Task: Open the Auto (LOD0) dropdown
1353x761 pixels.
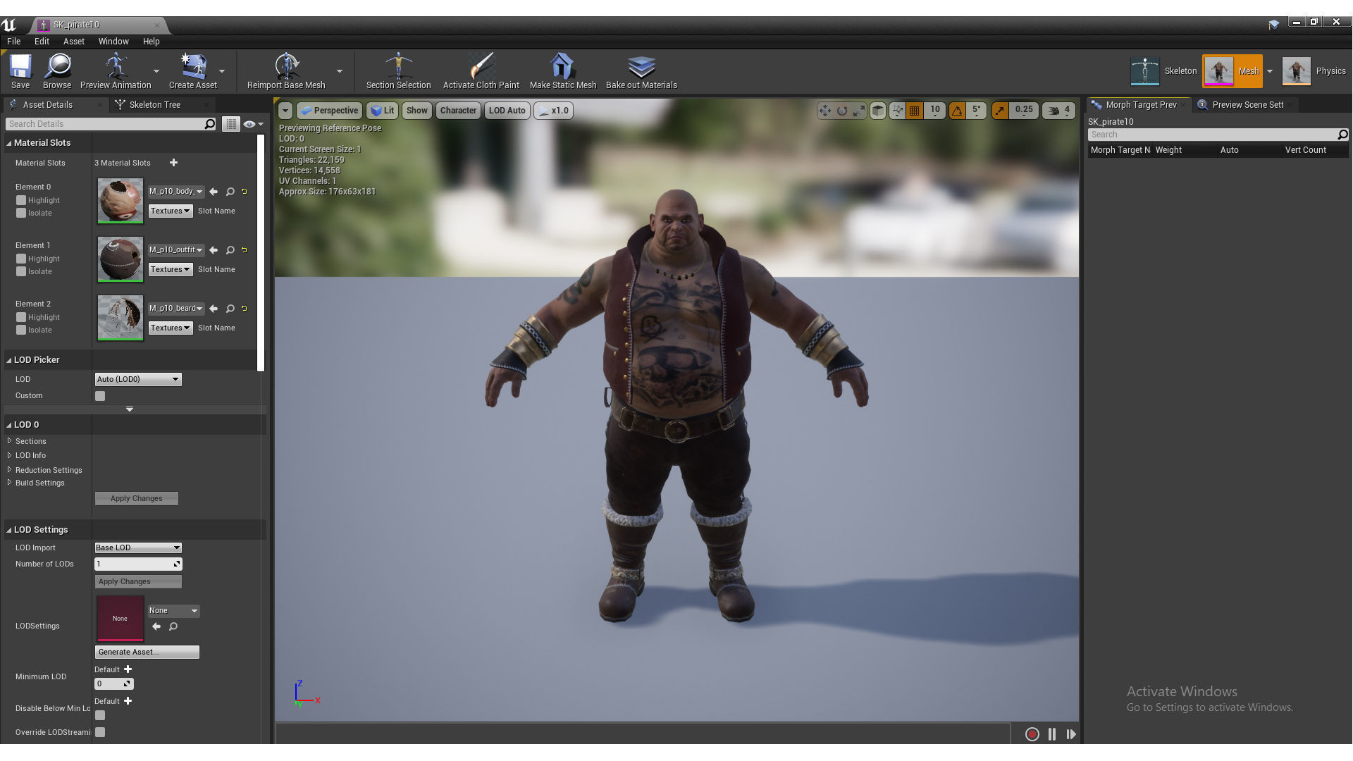Action: point(138,380)
